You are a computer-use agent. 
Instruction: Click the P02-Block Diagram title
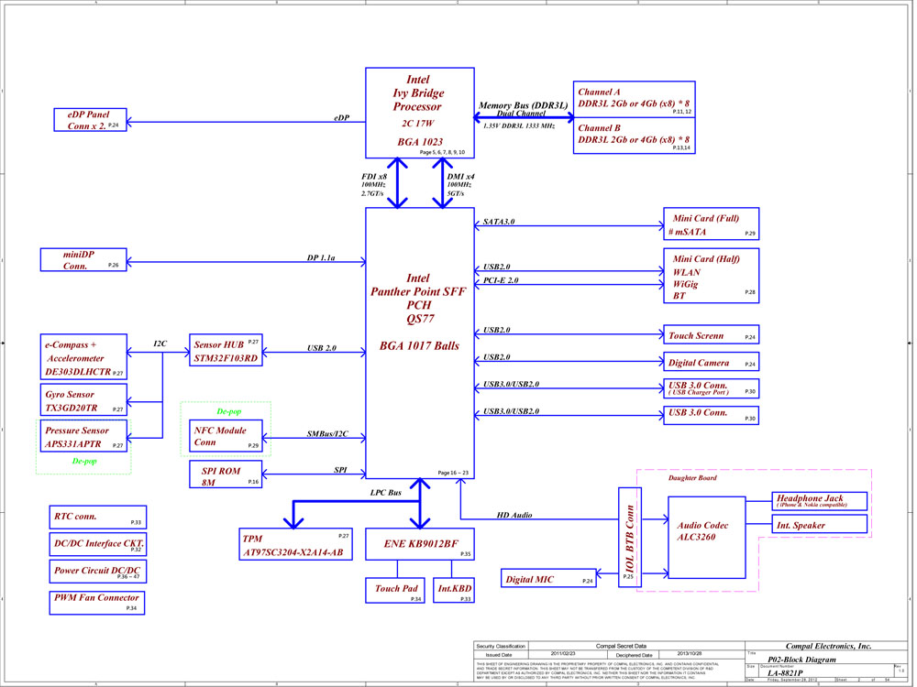point(803,660)
